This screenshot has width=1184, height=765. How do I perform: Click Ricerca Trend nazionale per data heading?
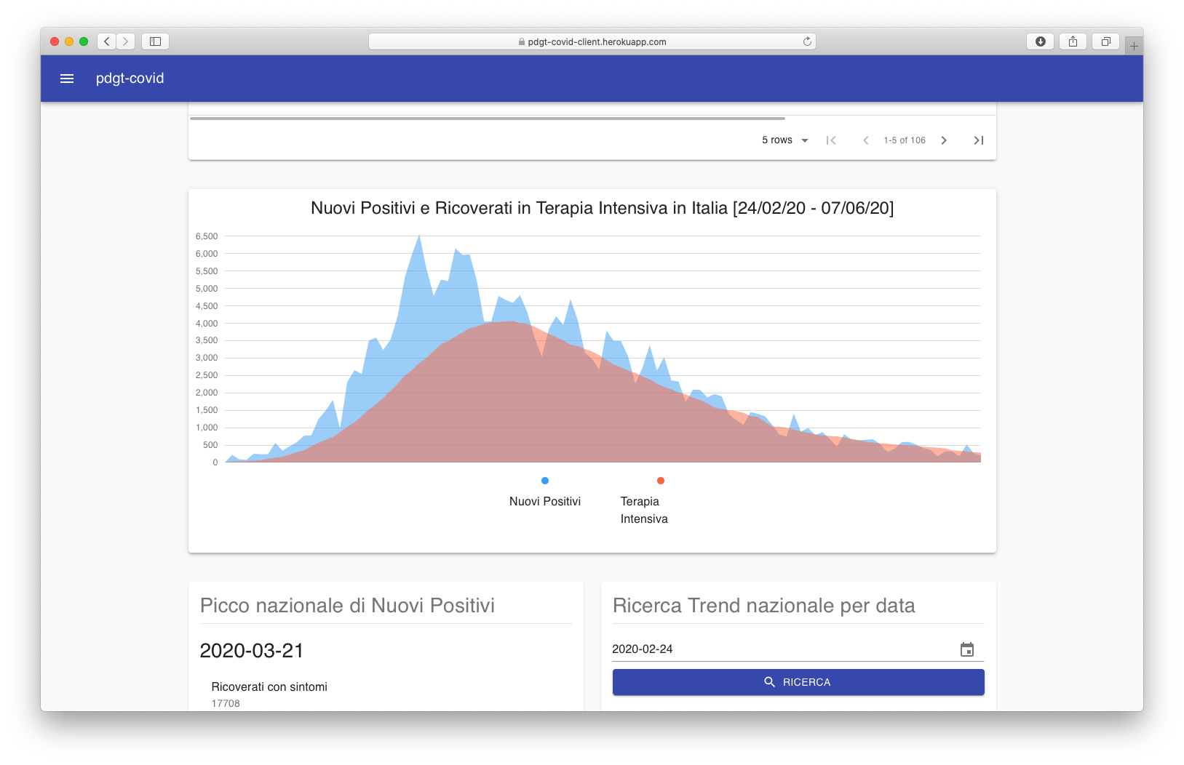click(764, 606)
